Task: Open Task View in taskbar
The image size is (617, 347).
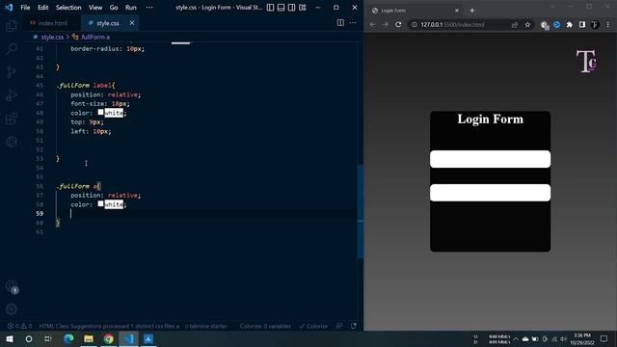Action: coord(48,338)
